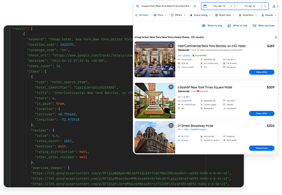
Task: Go to next check-in day after Apr 13
Action: [x=235, y=6]
